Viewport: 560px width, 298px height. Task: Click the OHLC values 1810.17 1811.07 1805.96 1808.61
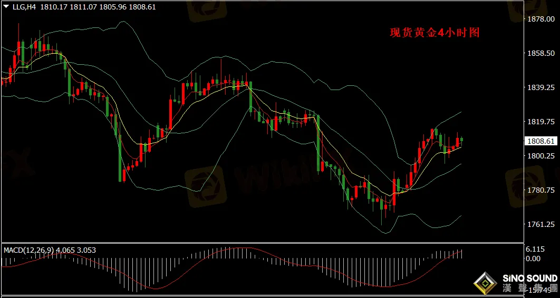pyautogui.click(x=98, y=7)
